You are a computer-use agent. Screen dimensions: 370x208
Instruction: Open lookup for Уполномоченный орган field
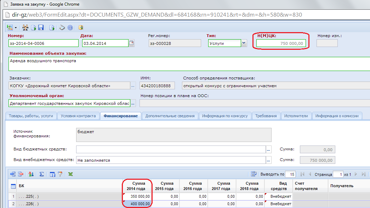tap(133, 103)
